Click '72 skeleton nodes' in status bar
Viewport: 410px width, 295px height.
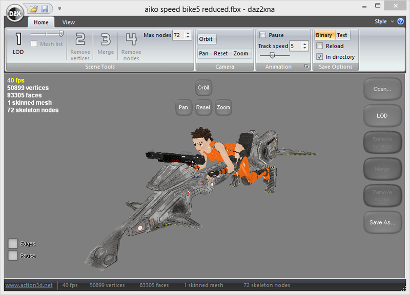coord(266,285)
